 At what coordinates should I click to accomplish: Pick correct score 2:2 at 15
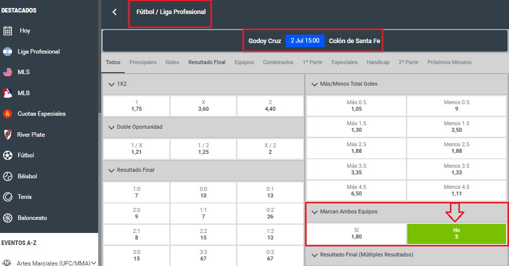pos(203,234)
